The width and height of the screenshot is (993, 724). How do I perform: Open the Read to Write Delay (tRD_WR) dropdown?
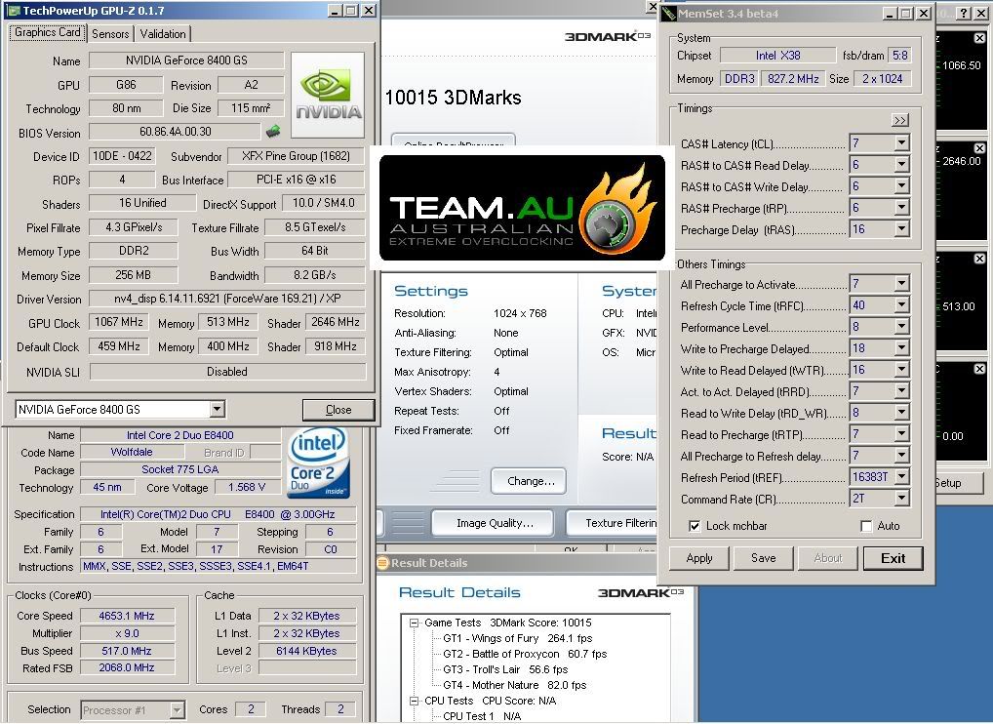pos(902,414)
